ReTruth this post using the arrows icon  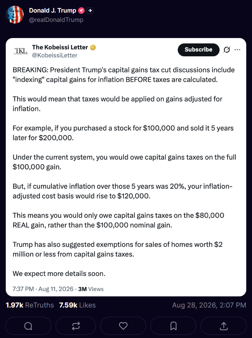[x=76, y=326]
